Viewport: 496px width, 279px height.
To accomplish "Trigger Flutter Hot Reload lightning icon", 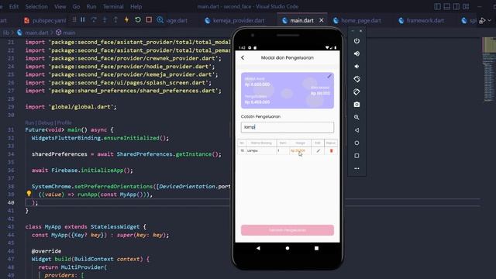I will point(126,20).
